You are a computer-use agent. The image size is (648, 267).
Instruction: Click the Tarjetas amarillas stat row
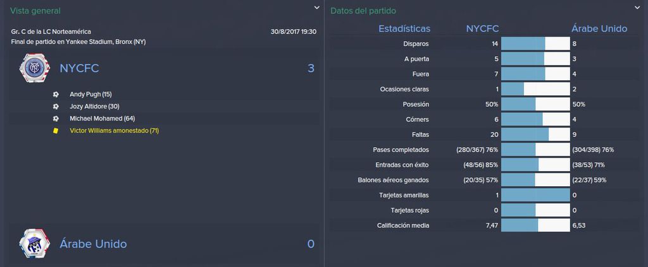483,195
